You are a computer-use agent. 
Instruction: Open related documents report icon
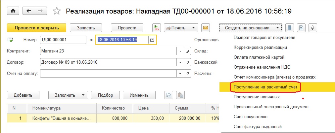click(301, 28)
